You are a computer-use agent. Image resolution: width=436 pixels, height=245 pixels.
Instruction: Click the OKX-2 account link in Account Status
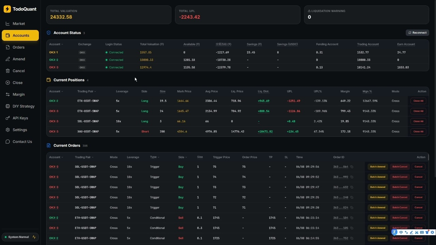coord(53,60)
